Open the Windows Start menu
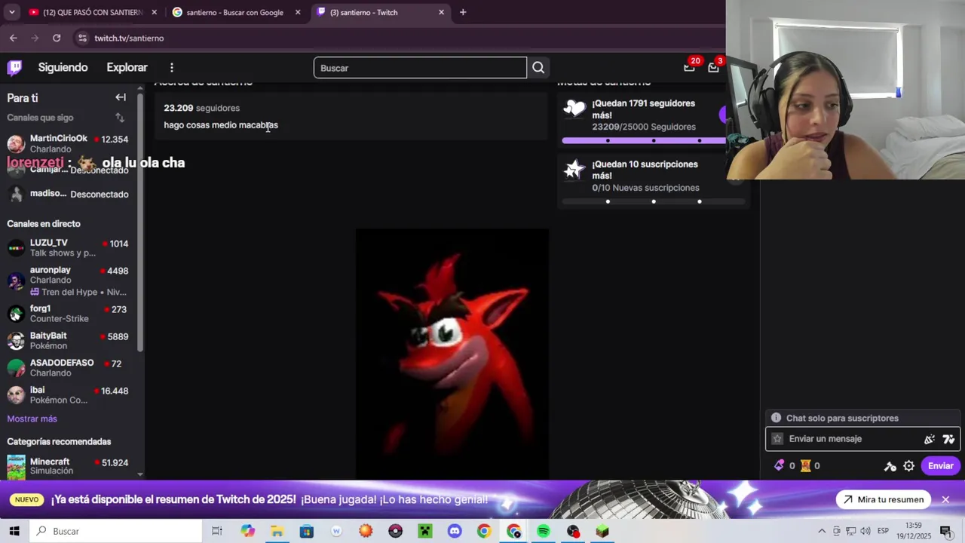This screenshot has width=965, height=543. [x=14, y=531]
